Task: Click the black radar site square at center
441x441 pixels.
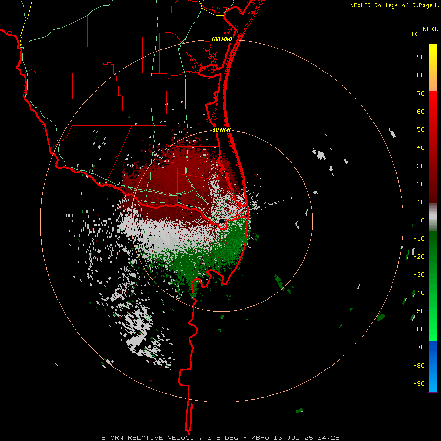Action: (x=222, y=221)
